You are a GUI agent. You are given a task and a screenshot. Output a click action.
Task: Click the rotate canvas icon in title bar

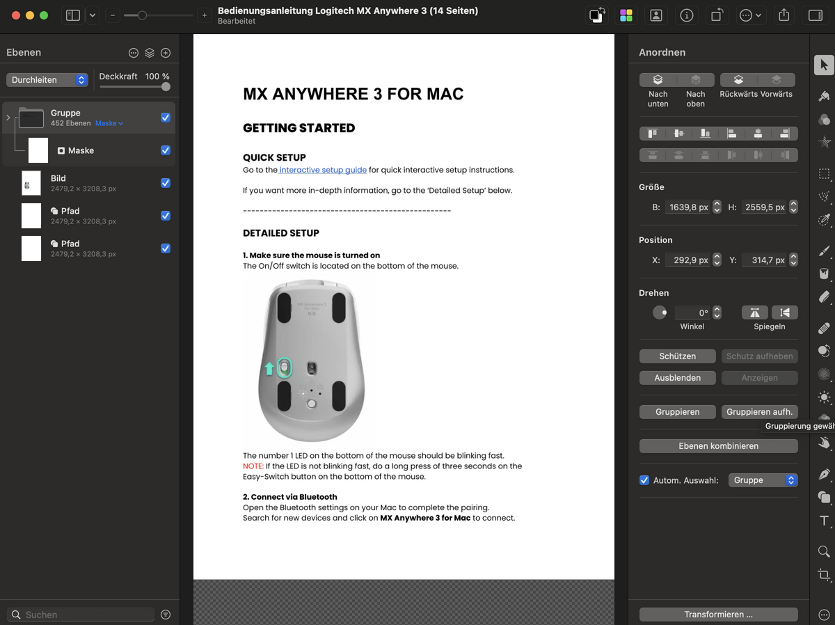717,15
